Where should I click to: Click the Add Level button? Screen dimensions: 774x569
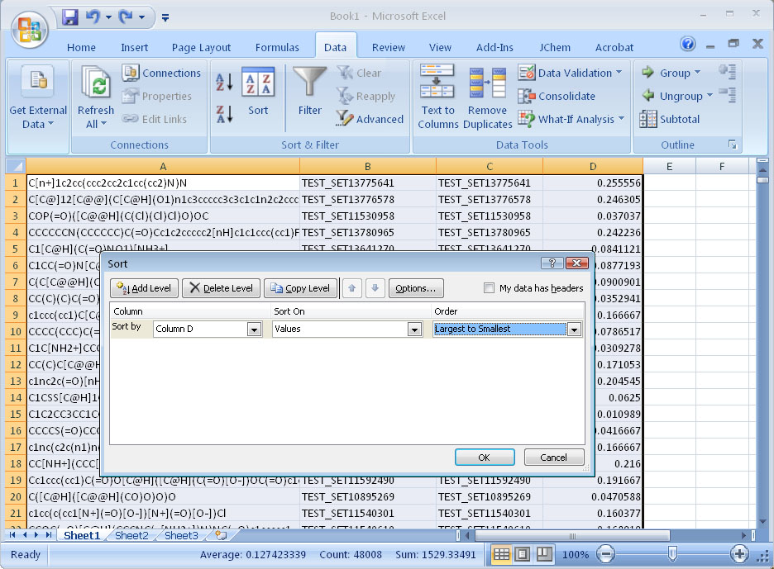click(x=144, y=288)
